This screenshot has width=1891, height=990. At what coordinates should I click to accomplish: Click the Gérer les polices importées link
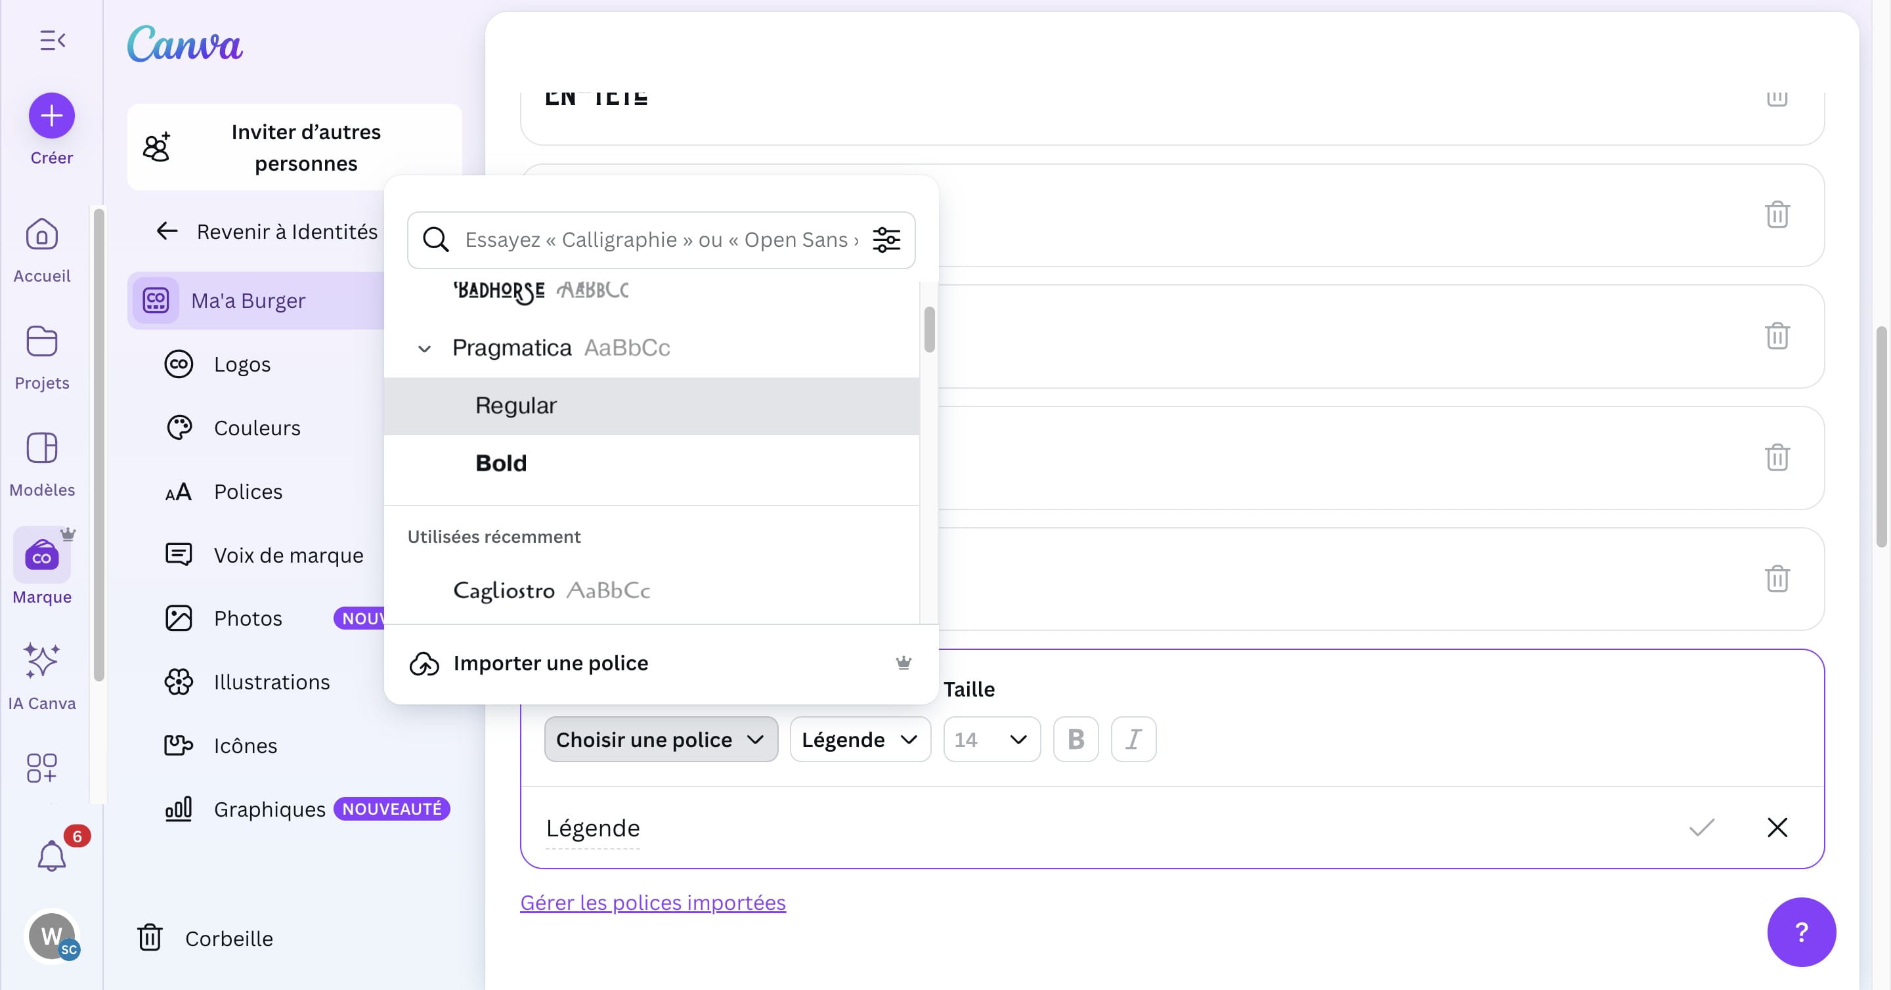coord(653,903)
